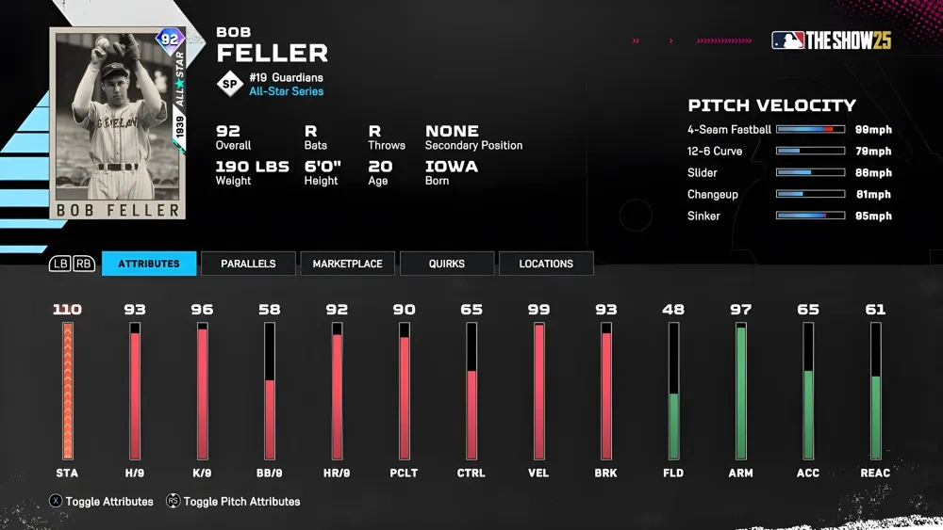
Task: Click the Sinker velocity bar
Action: coord(810,216)
